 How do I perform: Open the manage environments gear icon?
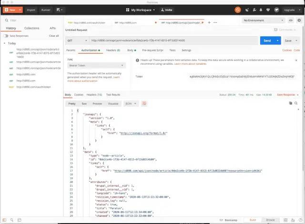click(x=299, y=20)
